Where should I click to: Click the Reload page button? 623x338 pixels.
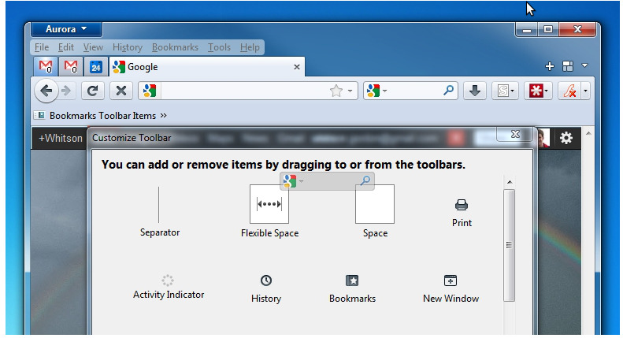pyautogui.click(x=93, y=91)
